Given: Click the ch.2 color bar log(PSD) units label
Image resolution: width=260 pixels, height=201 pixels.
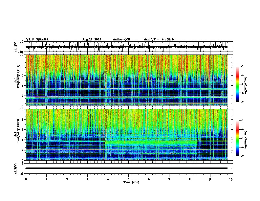Looking at the screenshot, I should pos(246,140).
